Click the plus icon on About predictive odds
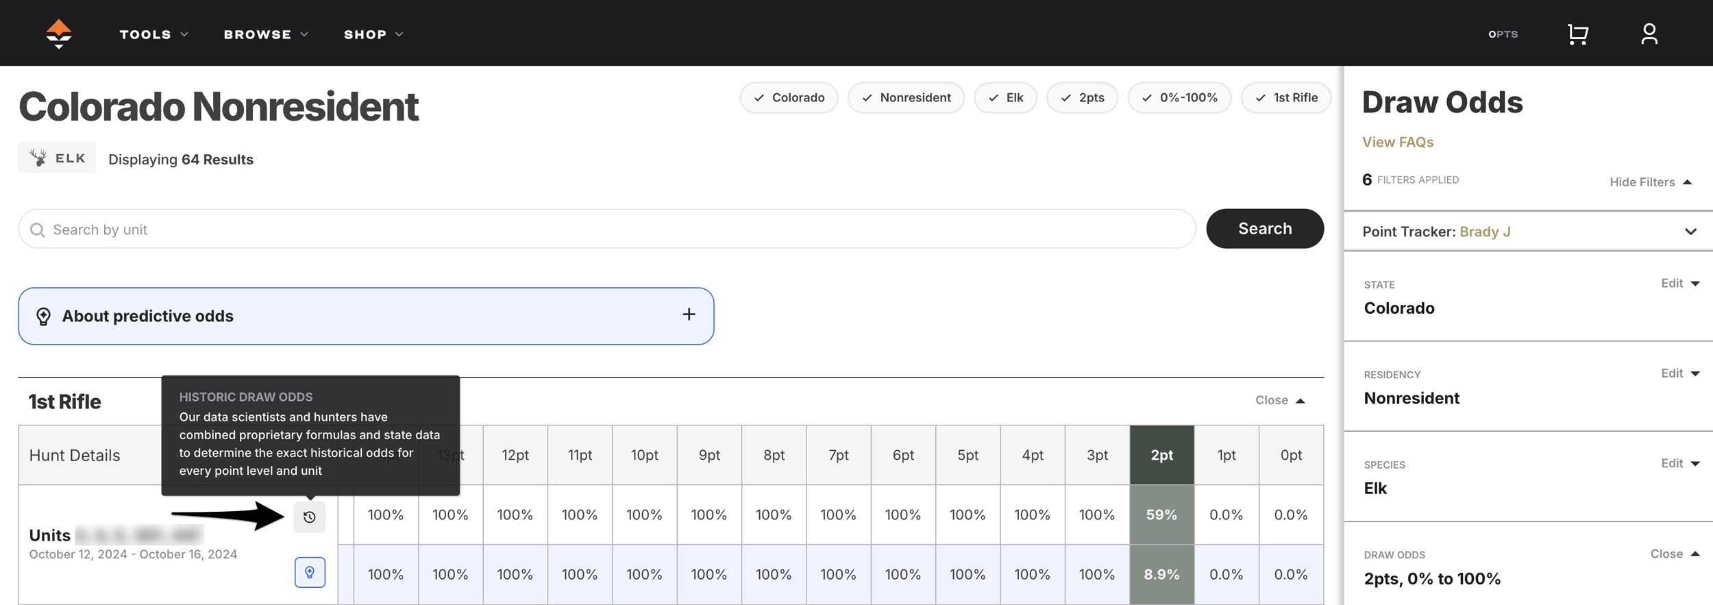The image size is (1713, 605). tap(689, 314)
